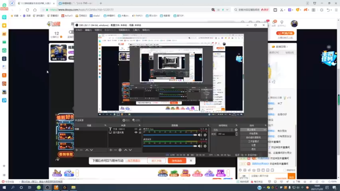
Task: Move the selected source up
Action: click(125, 150)
